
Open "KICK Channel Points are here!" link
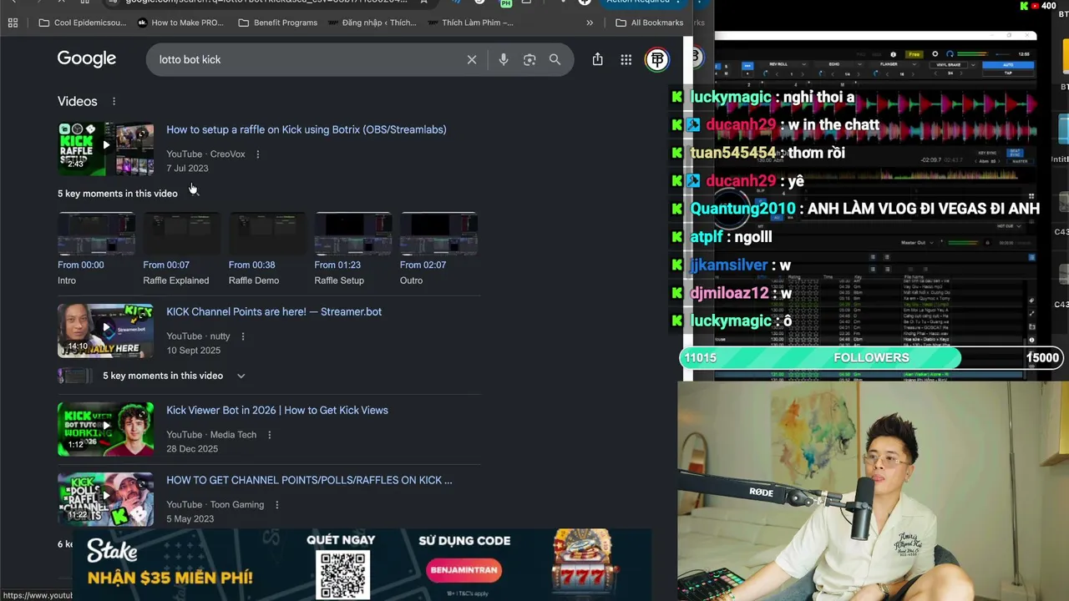pyautogui.click(x=274, y=311)
